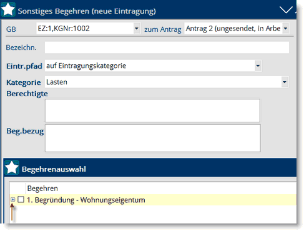Viewport: 304px width, 231px height.
Task: Click the 'Bezeichn.' label
Action: coord(21,47)
